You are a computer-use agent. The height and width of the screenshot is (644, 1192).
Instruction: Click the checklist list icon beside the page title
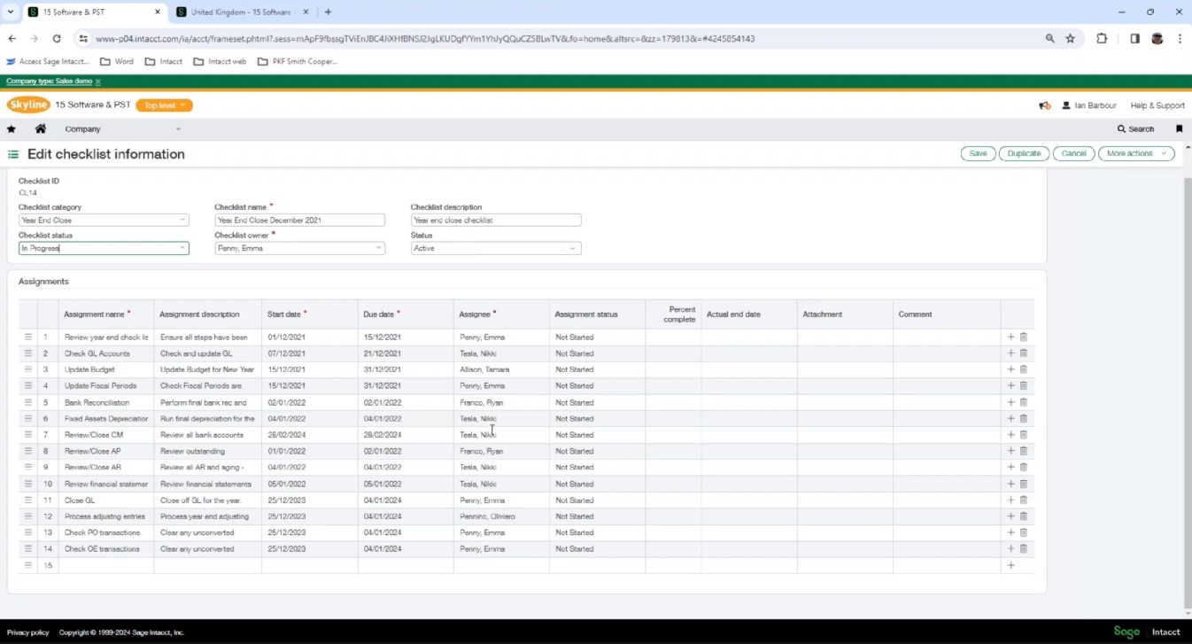(12, 153)
